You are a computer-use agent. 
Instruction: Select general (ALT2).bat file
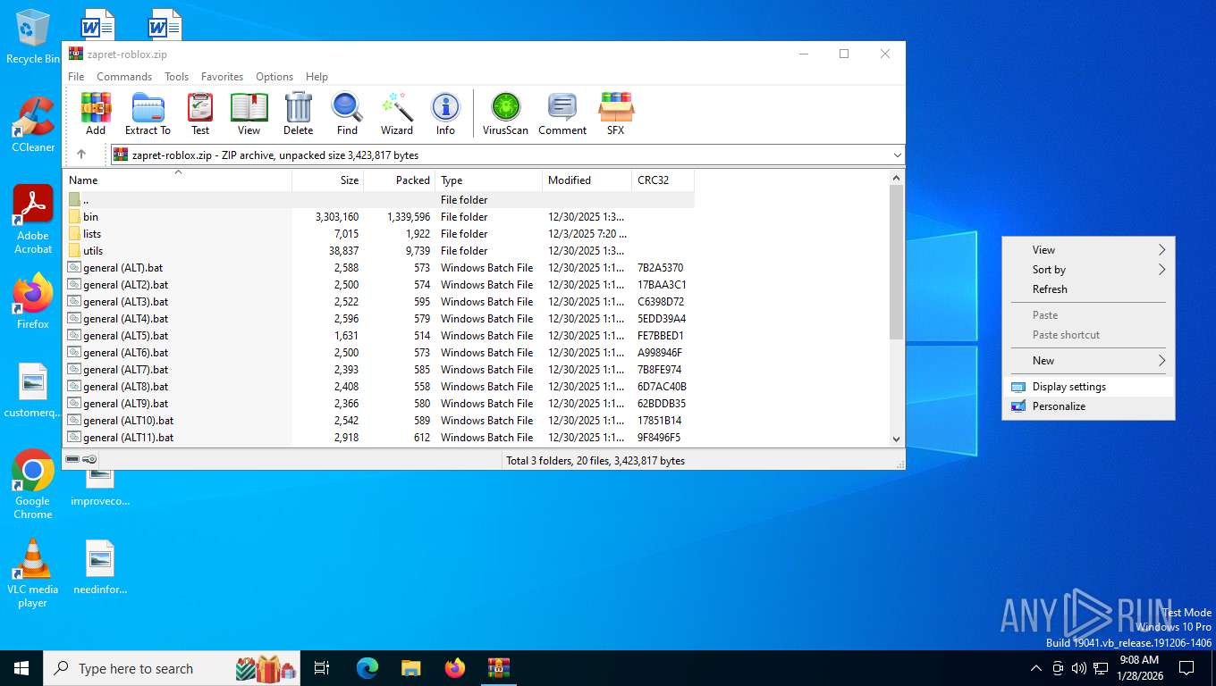pos(378,285)
